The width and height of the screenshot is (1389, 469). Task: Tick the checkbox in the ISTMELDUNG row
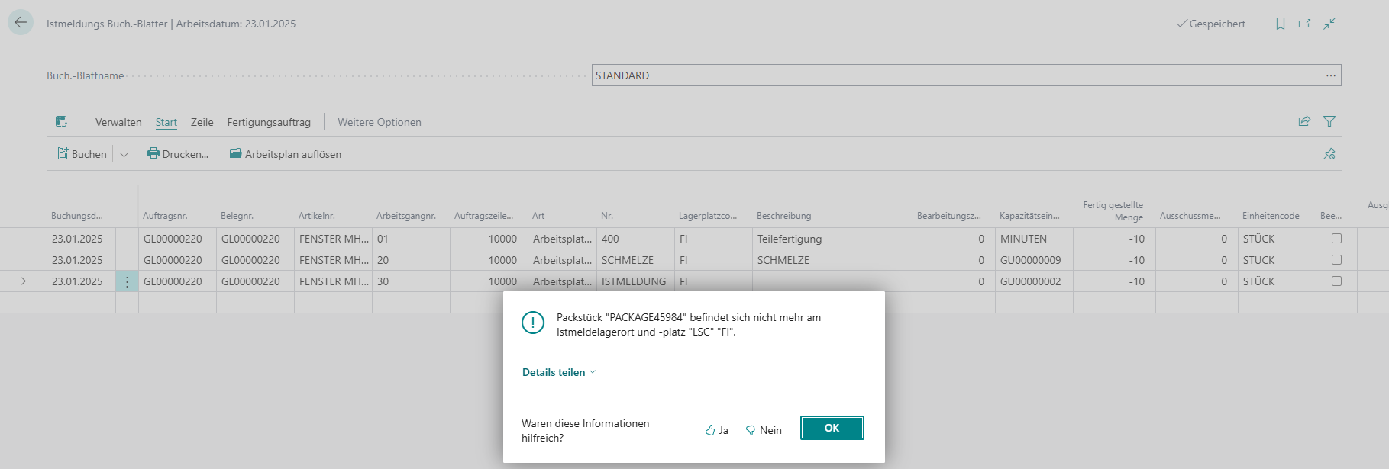click(x=1336, y=281)
